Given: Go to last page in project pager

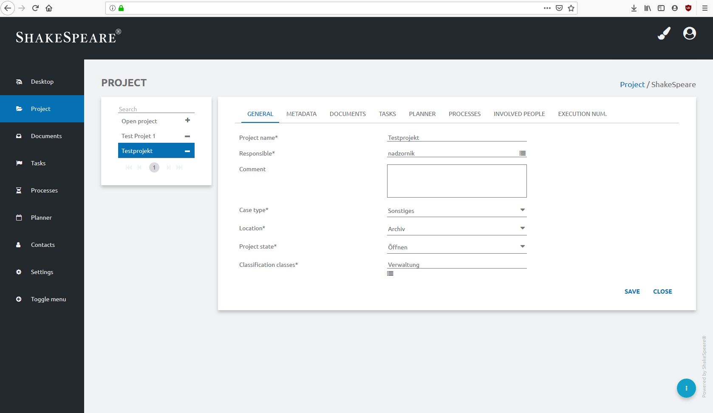Looking at the screenshot, I should 179,167.
